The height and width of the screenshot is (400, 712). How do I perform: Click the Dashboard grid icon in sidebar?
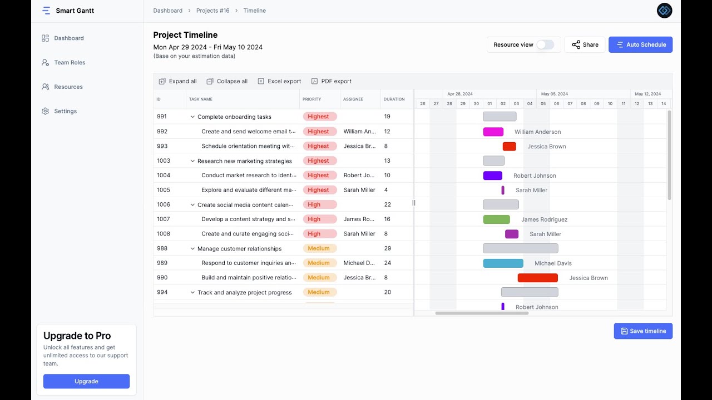point(46,38)
